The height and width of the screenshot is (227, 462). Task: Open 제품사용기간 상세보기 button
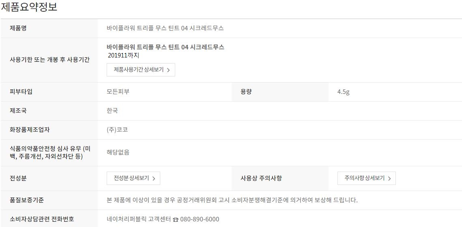tap(141, 70)
